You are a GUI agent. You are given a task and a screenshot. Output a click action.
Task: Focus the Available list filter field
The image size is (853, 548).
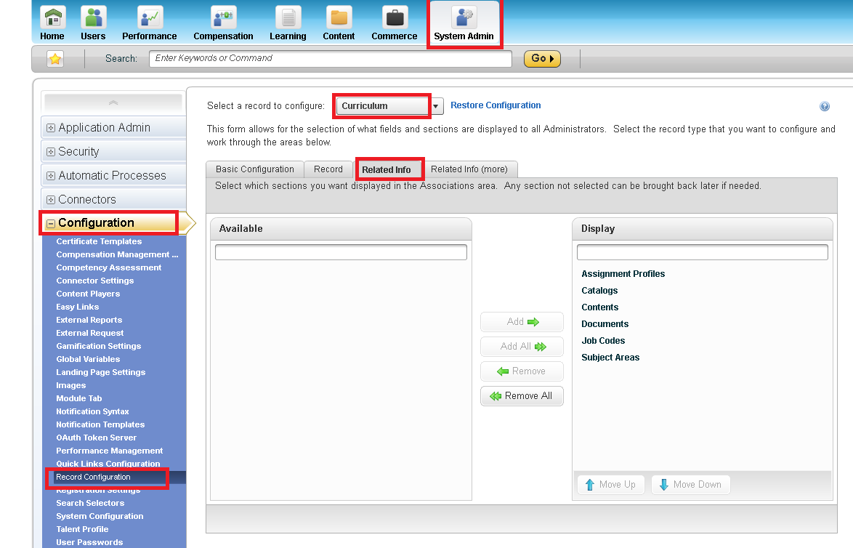click(x=341, y=252)
